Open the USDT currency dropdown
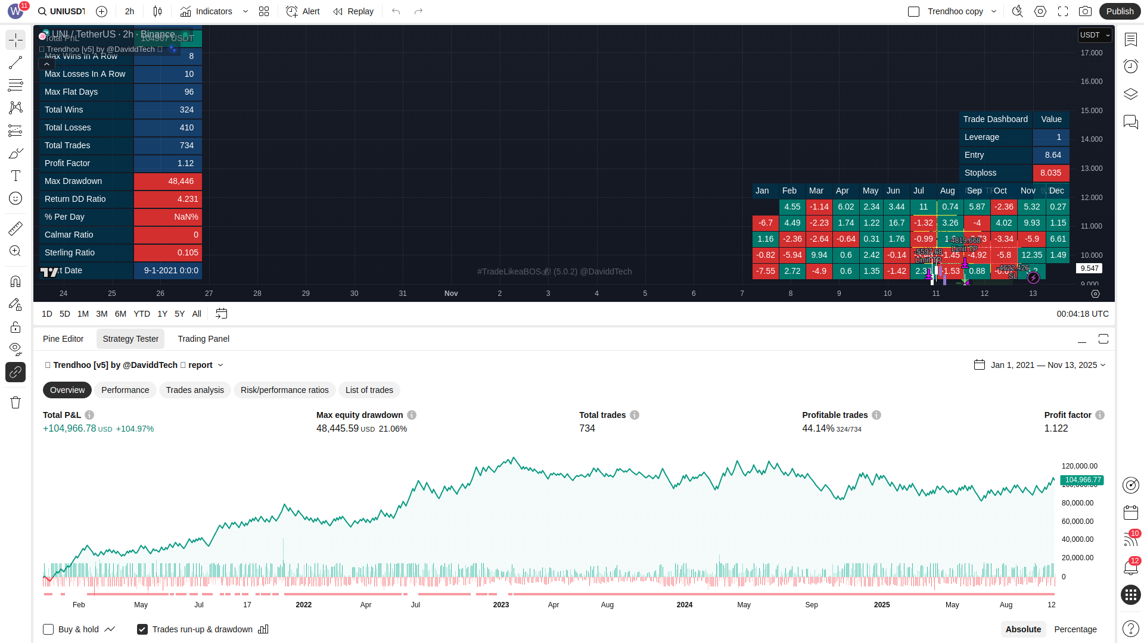Image resolution: width=1144 pixels, height=643 pixels. tap(1095, 35)
